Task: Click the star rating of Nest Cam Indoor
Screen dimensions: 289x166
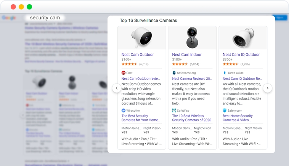Action: pos(180,64)
